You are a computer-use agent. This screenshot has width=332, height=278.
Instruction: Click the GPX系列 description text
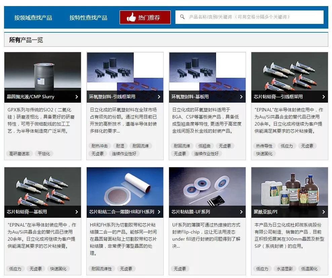[x=41, y=120]
